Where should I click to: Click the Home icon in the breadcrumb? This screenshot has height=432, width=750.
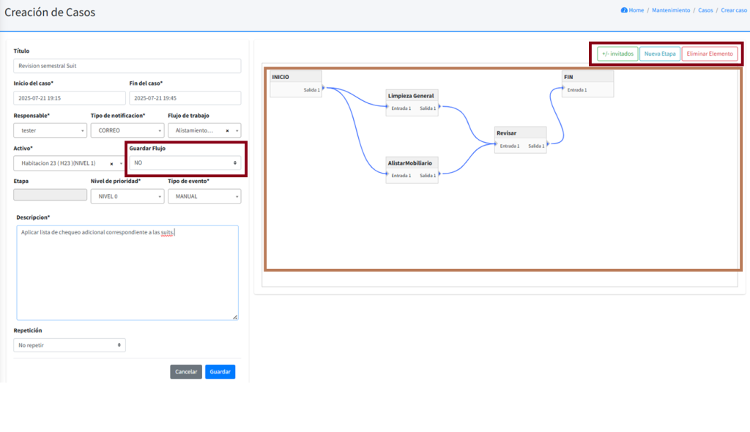pos(624,10)
